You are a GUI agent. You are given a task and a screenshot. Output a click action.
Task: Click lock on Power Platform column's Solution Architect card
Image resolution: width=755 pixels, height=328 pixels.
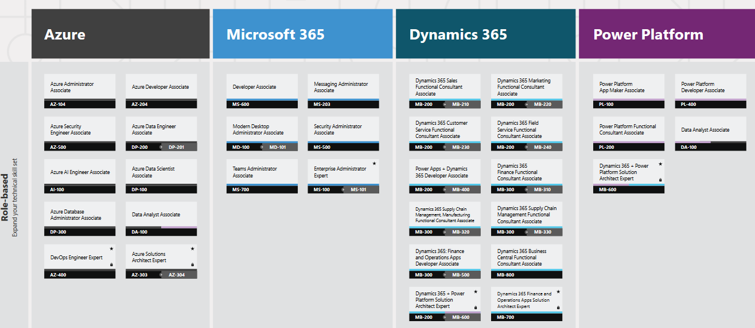(660, 179)
